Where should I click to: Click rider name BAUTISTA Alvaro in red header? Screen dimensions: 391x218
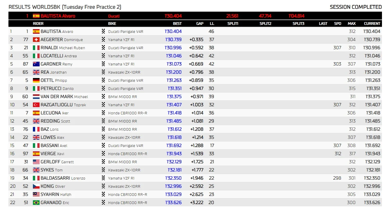pyautogui.click(x=58, y=16)
